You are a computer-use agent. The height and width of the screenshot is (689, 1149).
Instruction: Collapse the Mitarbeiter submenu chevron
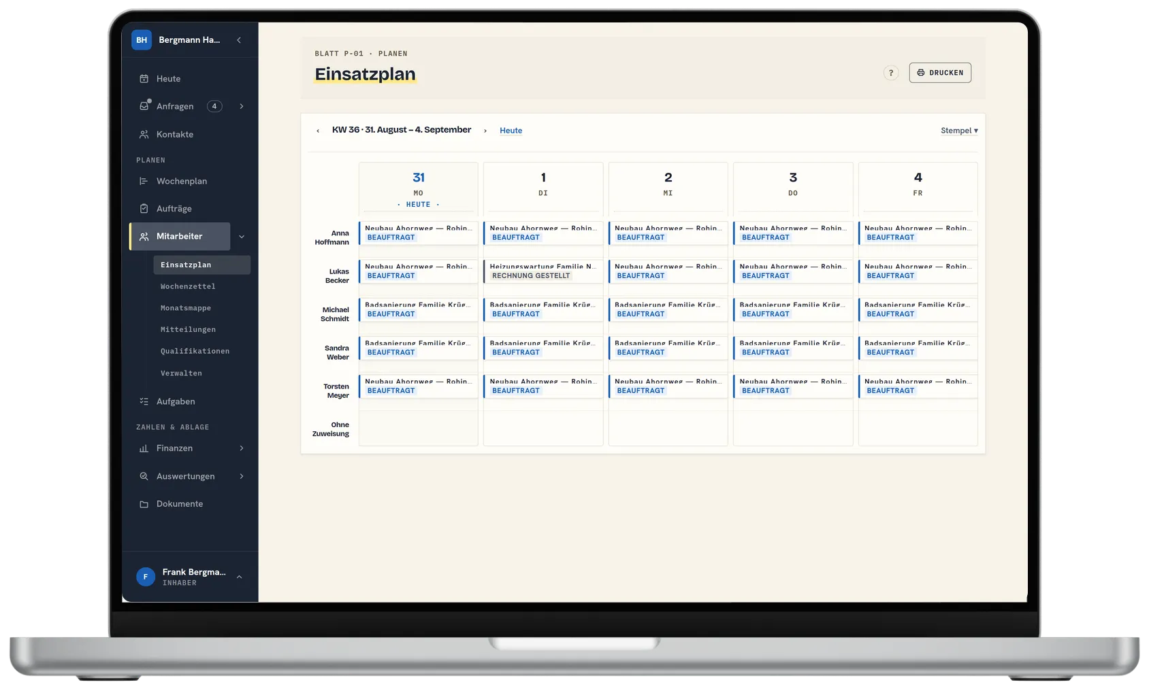tap(242, 237)
